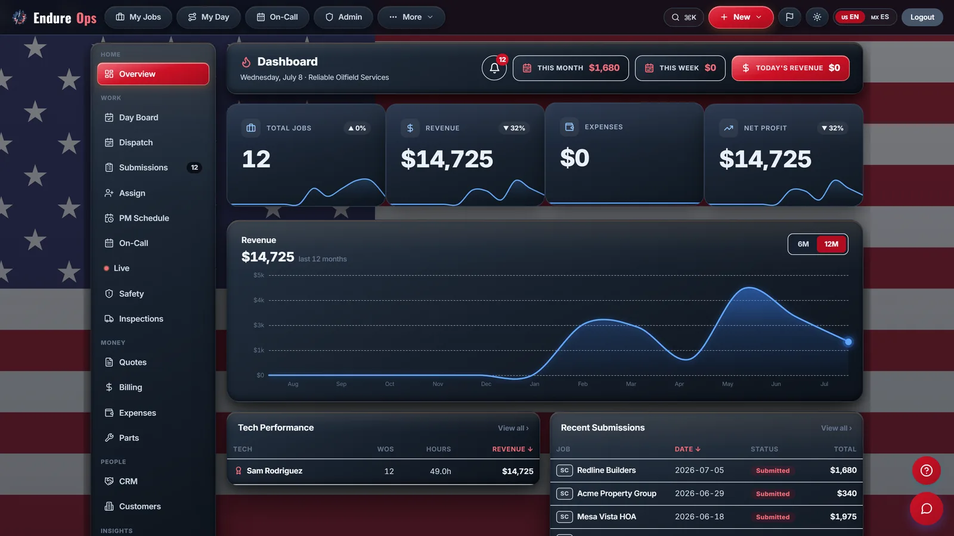Click View all in Tech Performance

click(x=513, y=428)
